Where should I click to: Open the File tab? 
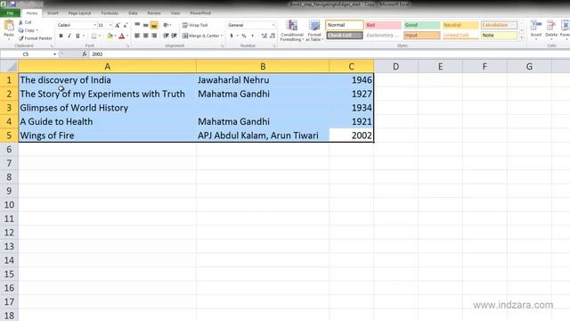click(10, 13)
